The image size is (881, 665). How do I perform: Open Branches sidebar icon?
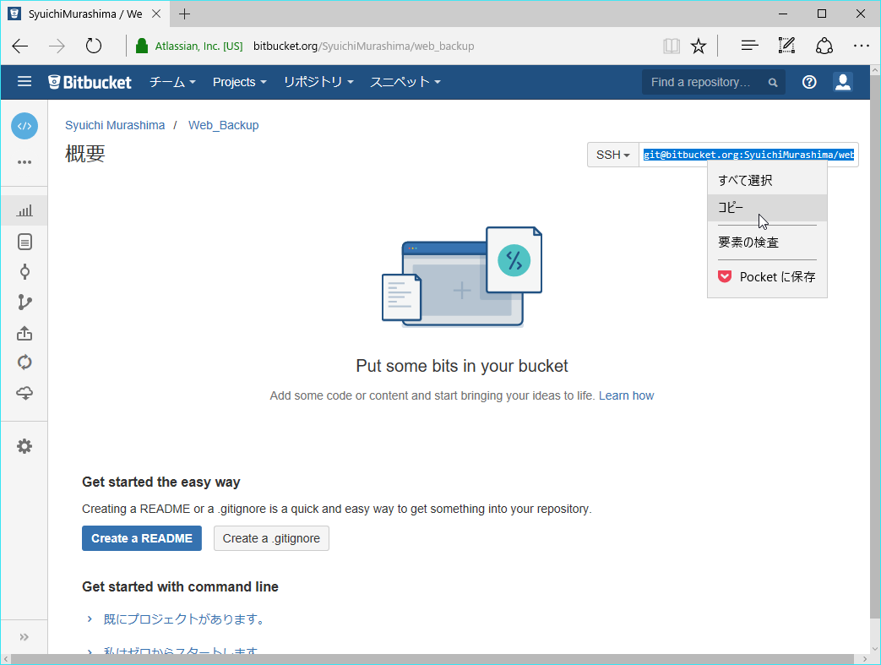pos(24,303)
